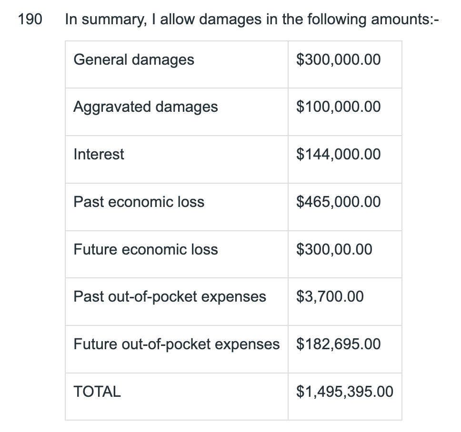Click the $3,700.00 amount
The height and width of the screenshot is (432, 461).
[330, 297]
